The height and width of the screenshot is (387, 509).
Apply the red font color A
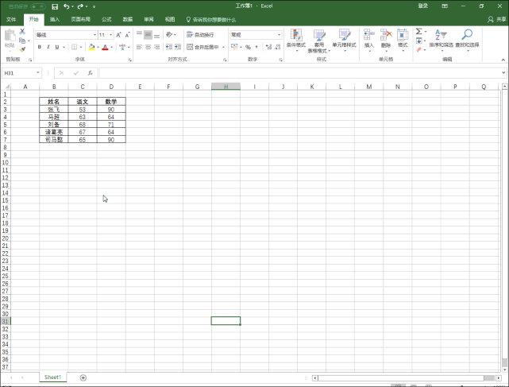click(105, 47)
